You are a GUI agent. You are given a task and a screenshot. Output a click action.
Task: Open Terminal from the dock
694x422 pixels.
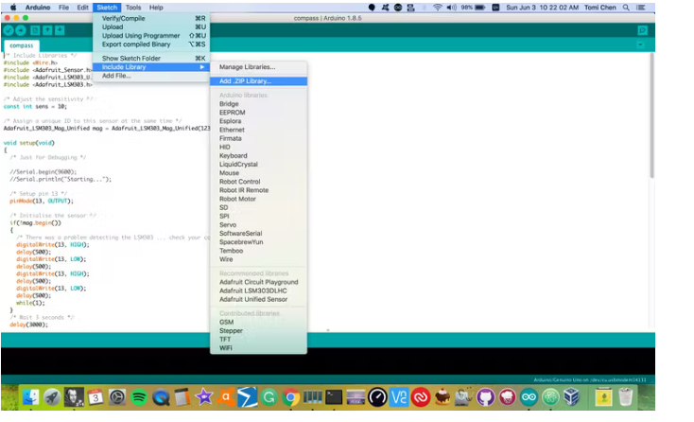tap(334, 397)
